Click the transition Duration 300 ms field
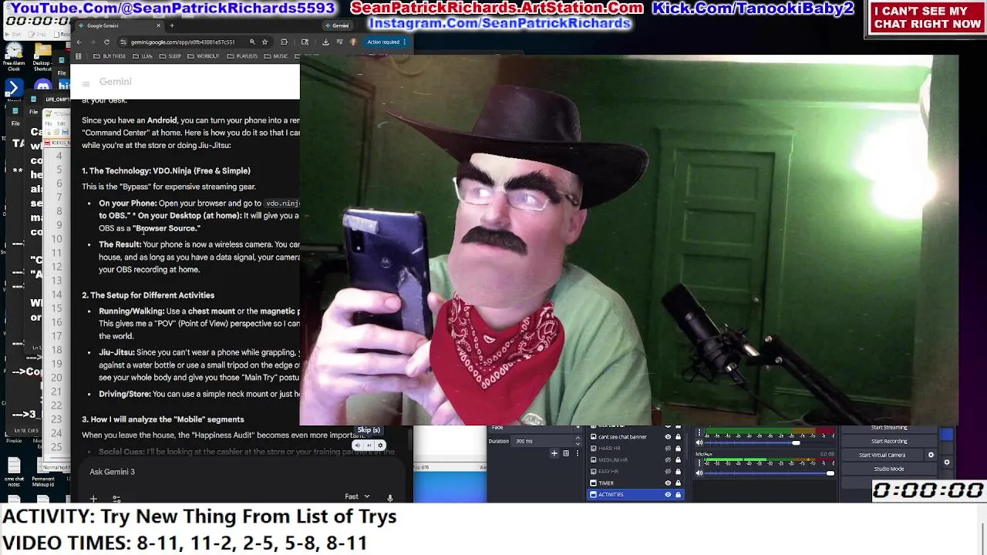 point(546,441)
